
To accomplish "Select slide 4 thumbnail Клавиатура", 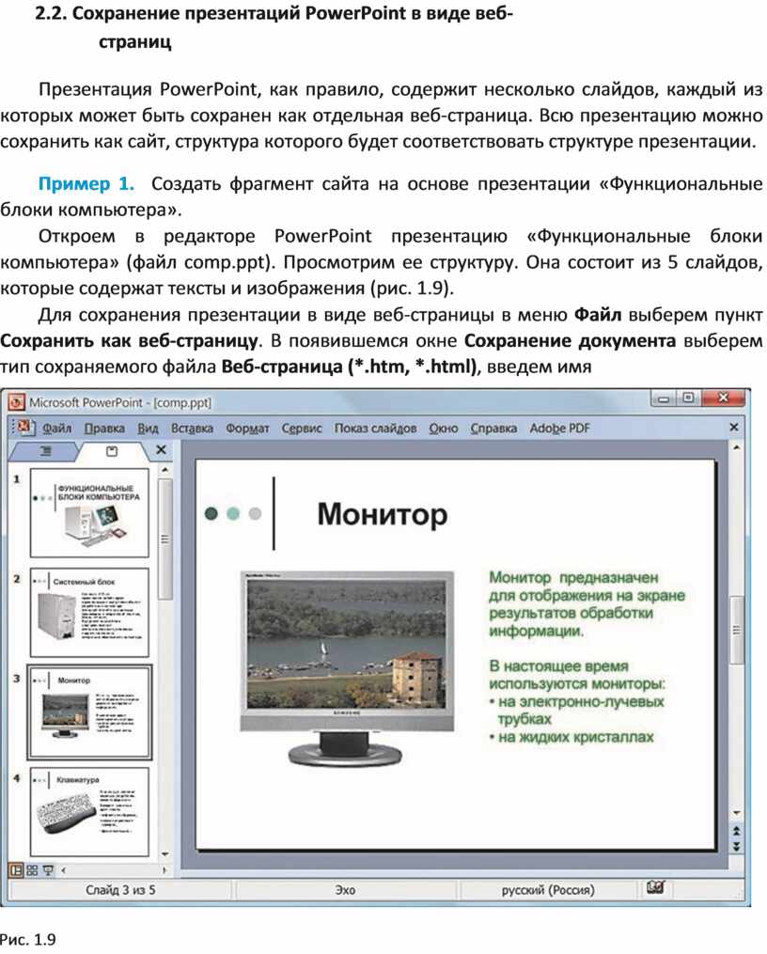I will 89,812.
